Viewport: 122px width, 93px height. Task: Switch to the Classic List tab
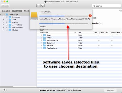[6, 11]
